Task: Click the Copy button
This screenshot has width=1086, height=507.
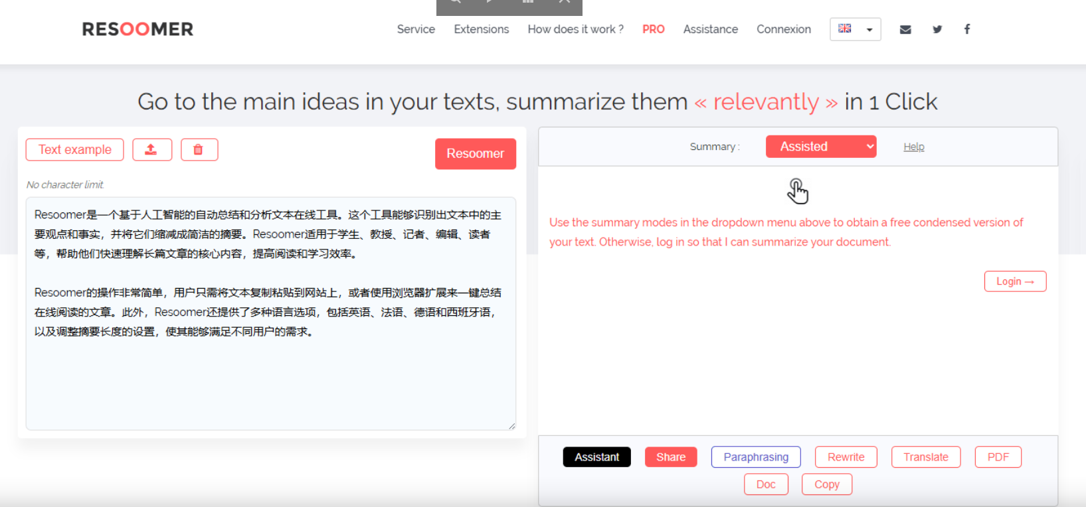Action: coord(827,484)
